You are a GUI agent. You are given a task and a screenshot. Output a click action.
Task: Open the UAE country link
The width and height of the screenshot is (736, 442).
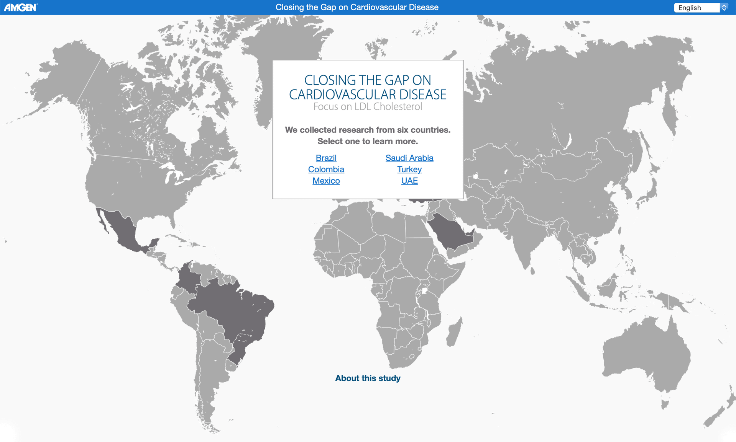tap(409, 181)
